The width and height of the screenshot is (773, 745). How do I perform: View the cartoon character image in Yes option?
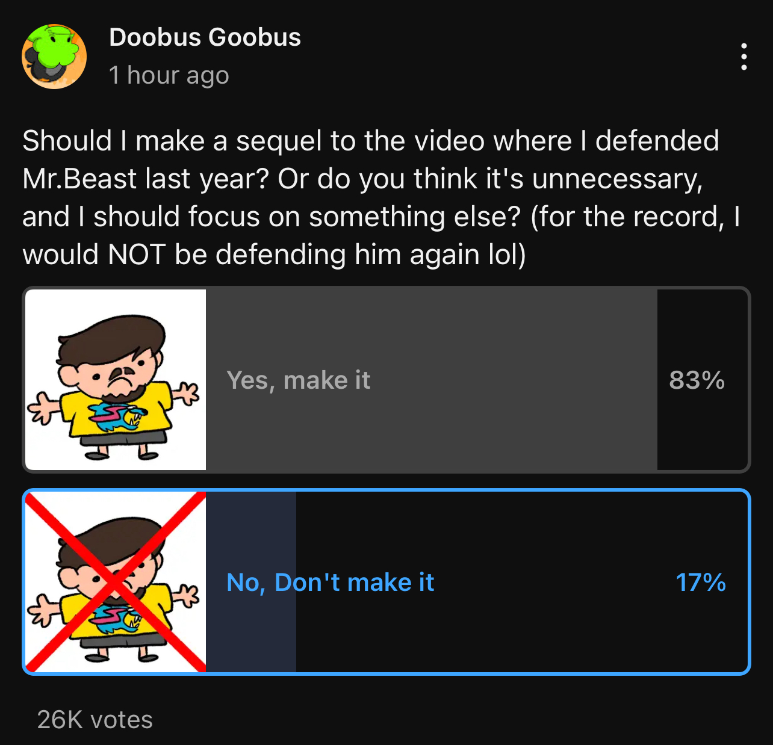point(116,380)
